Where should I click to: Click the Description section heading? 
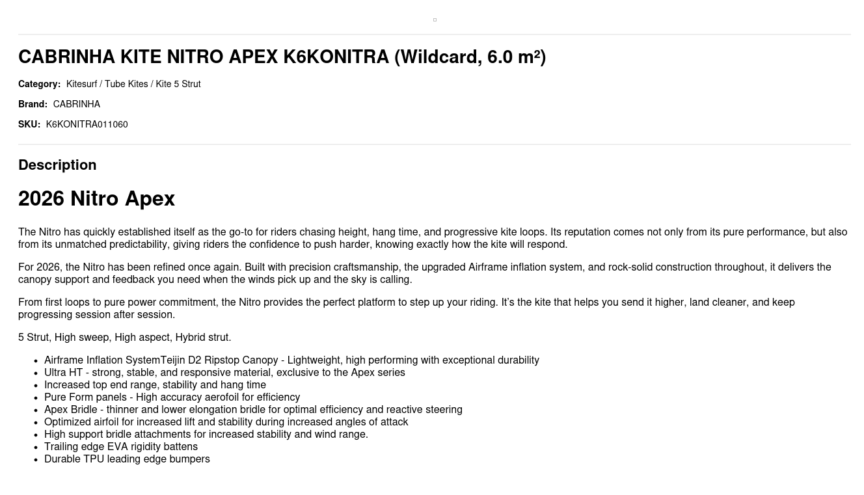[x=57, y=165]
